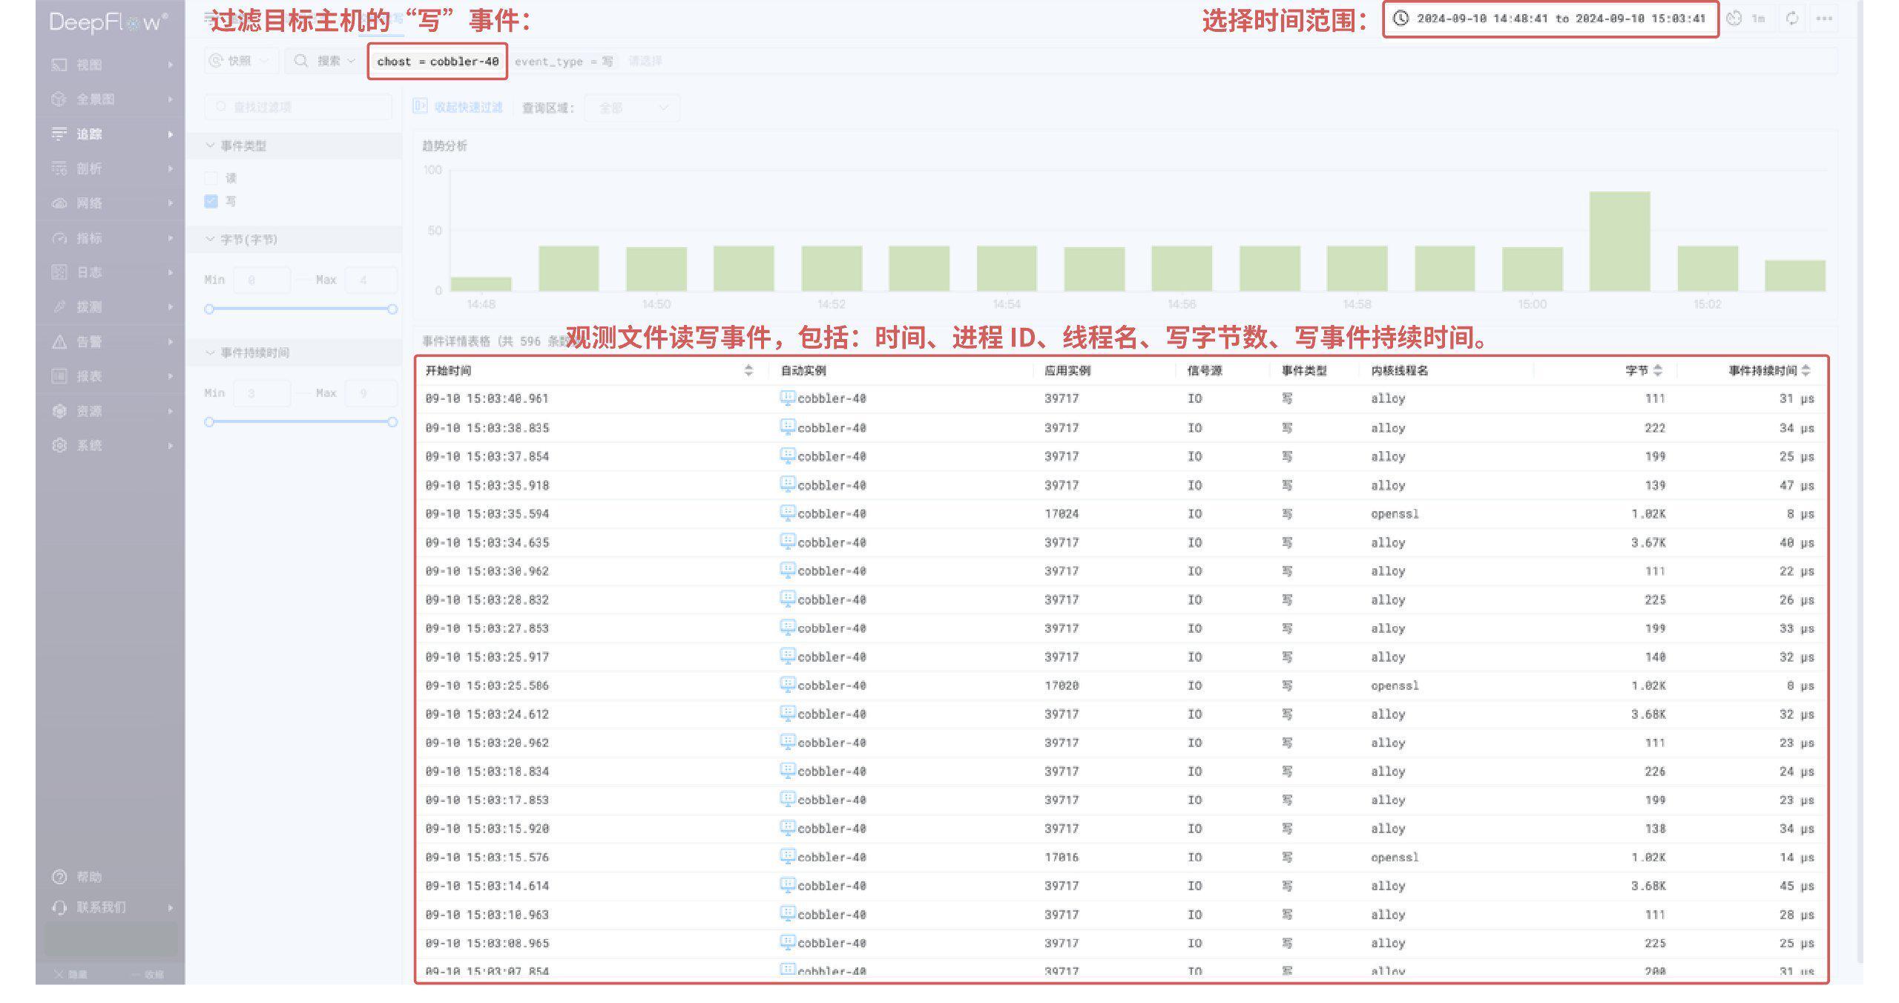The image size is (1899, 1003).
Task: Uncheck the 写 event type checkbox
Action: pyautogui.click(x=211, y=201)
